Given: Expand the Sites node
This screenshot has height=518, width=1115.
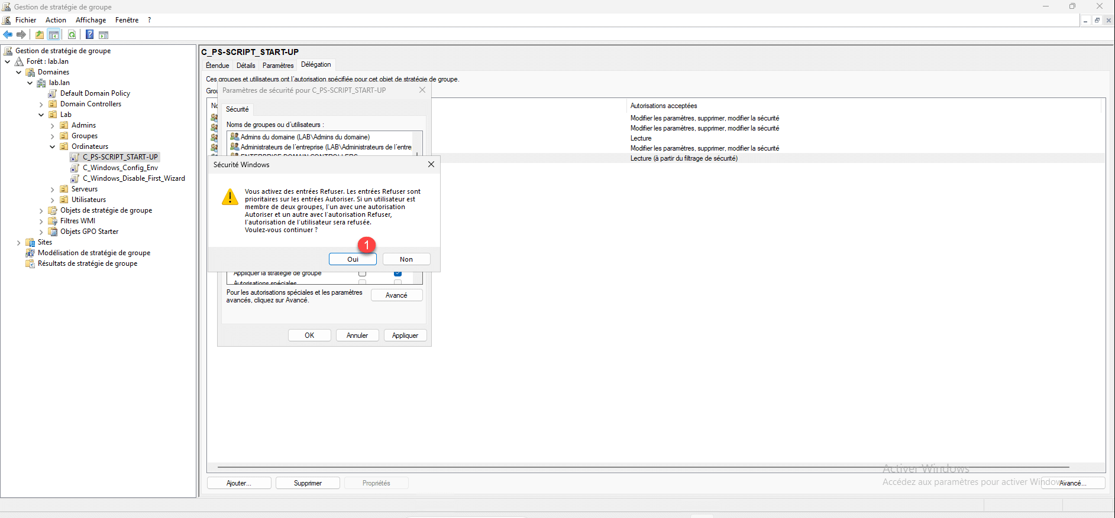Looking at the screenshot, I should pos(18,243).
